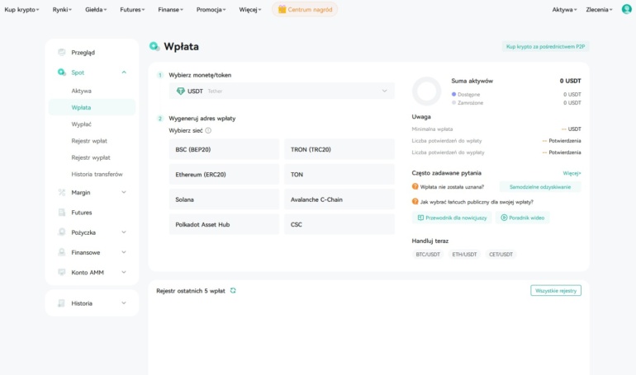Image resolution: width=636 pixels, height=375 pixels.
Task: Click the Przegląd sidebar icon
Action: 61,52
